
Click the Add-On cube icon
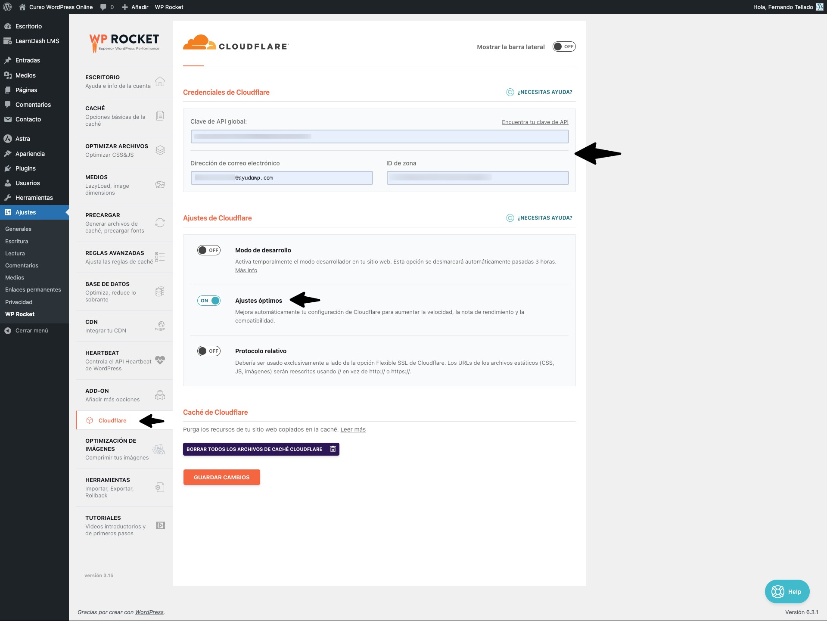[x=160, y=395]
